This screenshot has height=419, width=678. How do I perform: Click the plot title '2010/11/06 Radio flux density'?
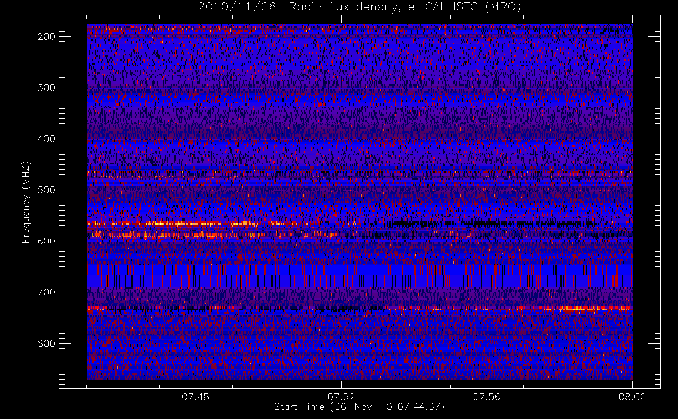(359, 7)
